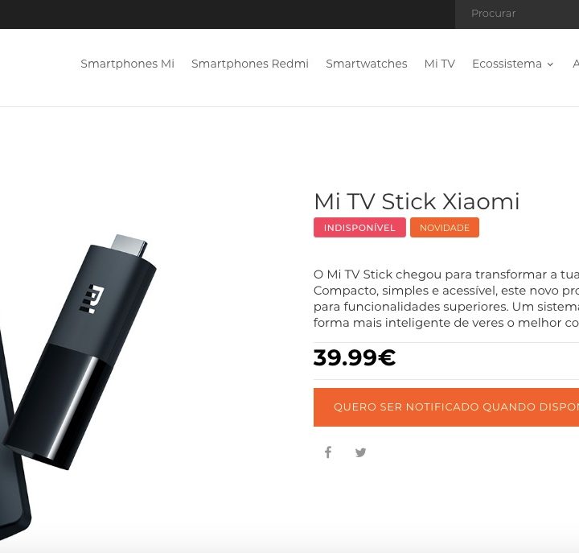Open Smartphones Redmi menu item
Viewport: 579px width, 553px height.
250,64
